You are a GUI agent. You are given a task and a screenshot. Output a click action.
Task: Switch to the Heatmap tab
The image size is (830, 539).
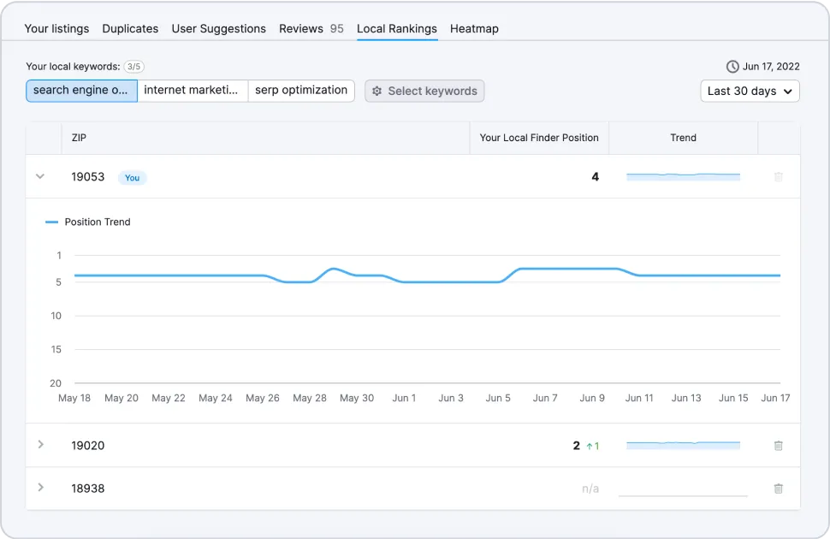click(474, 28)
